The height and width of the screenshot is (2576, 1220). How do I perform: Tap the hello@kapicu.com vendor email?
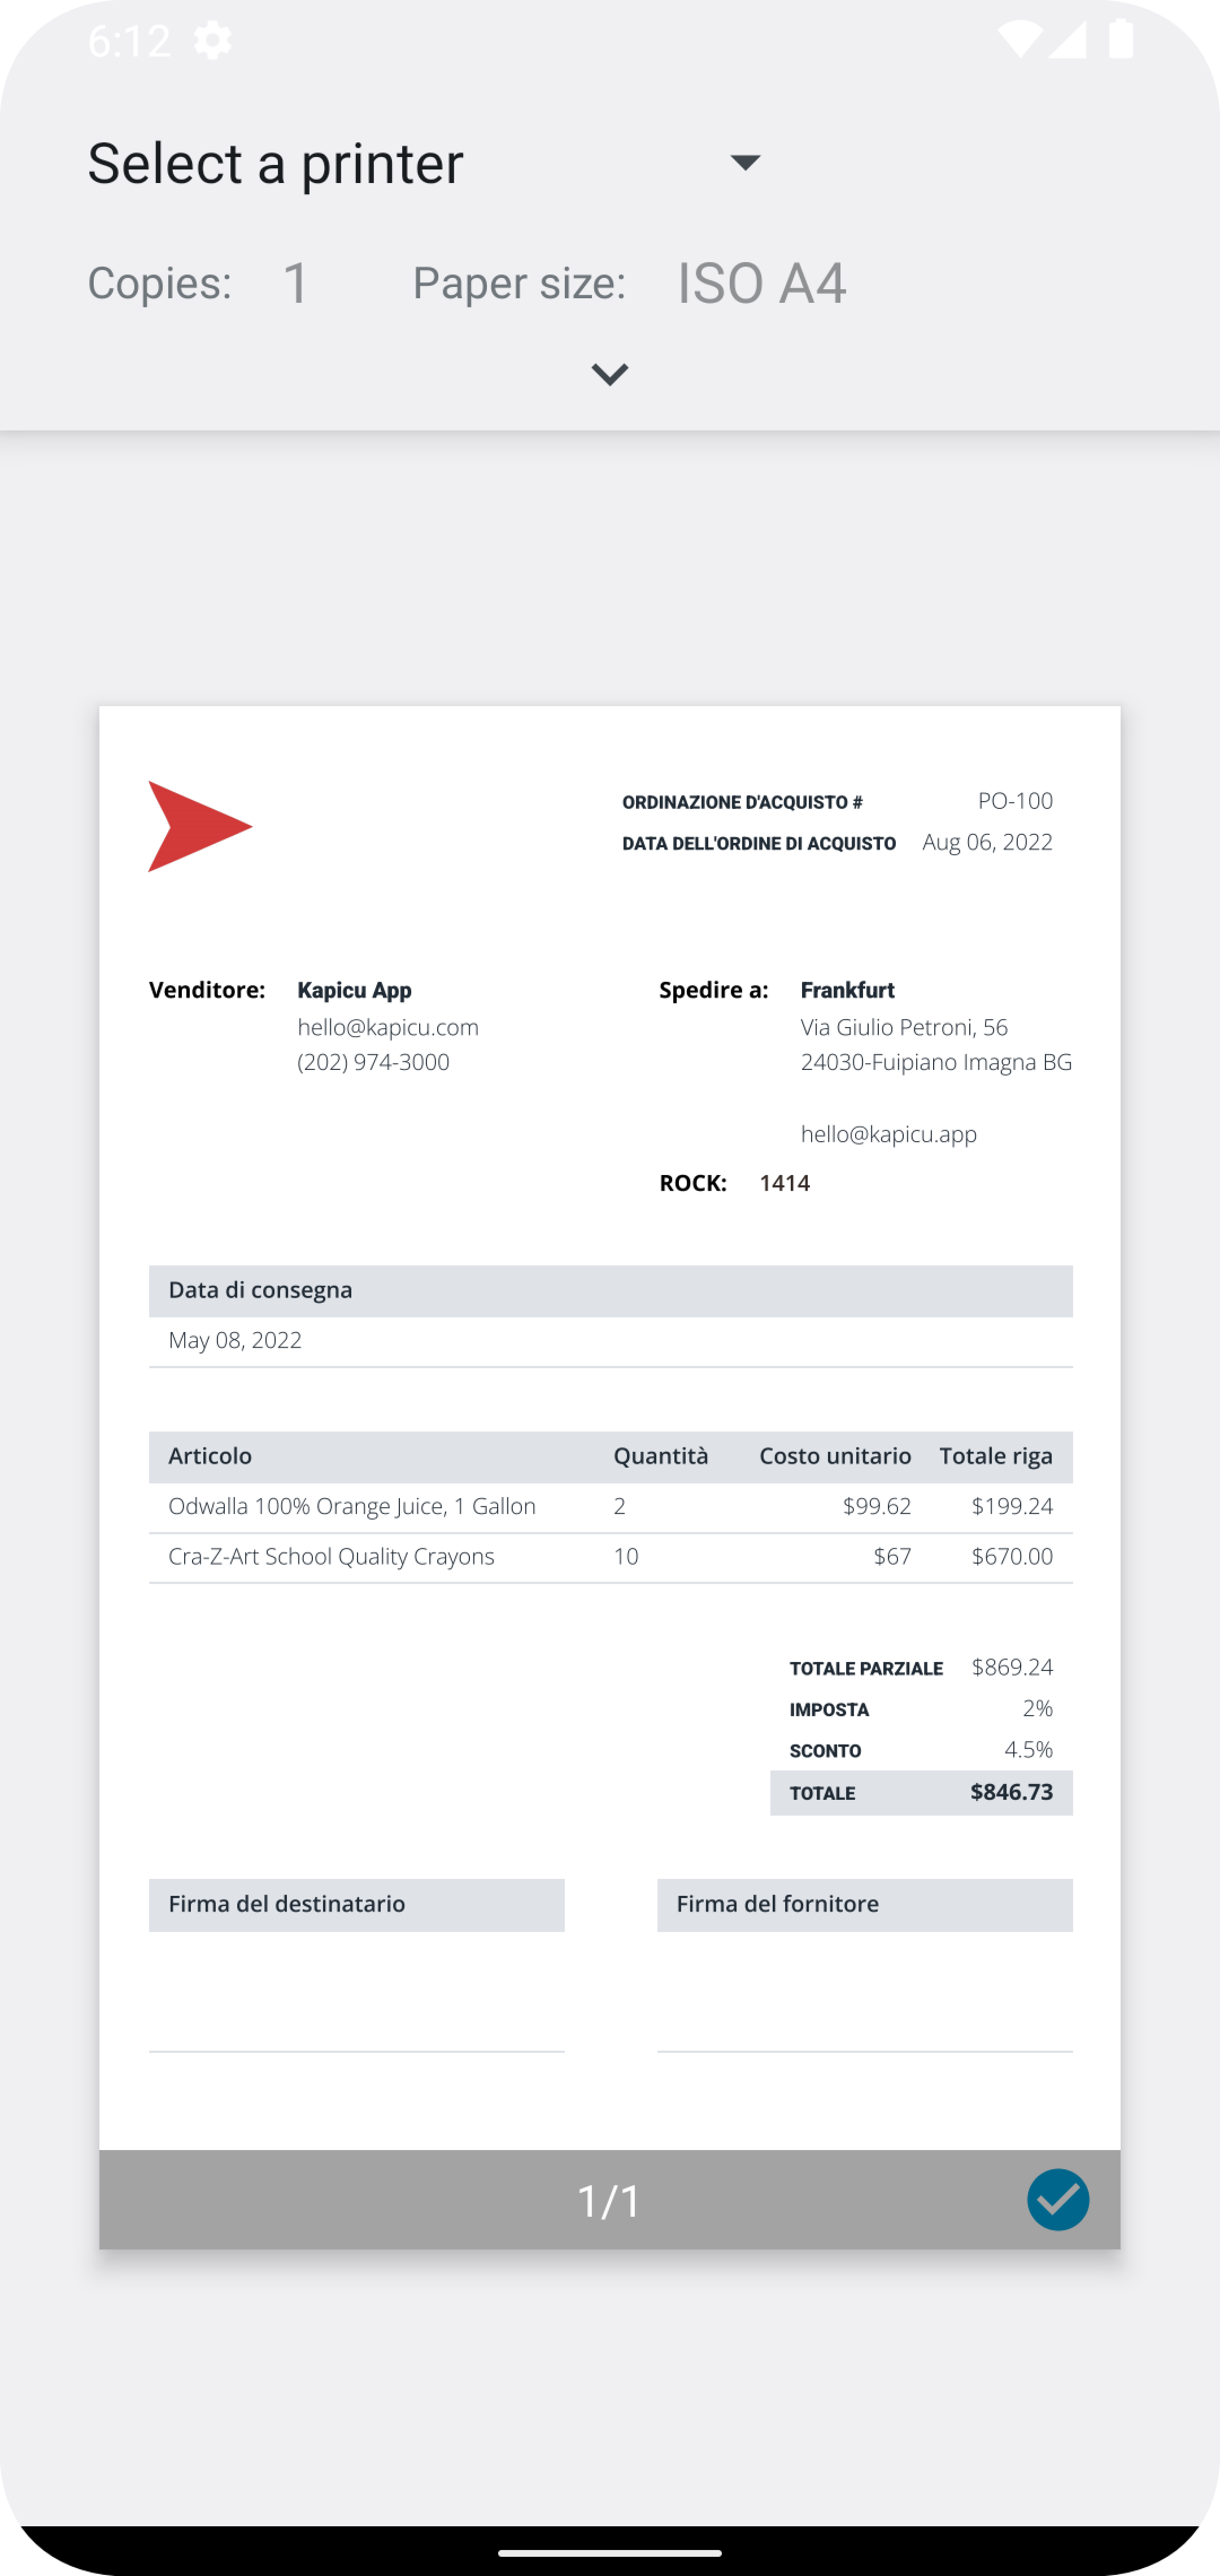[x=388, y=1027]
